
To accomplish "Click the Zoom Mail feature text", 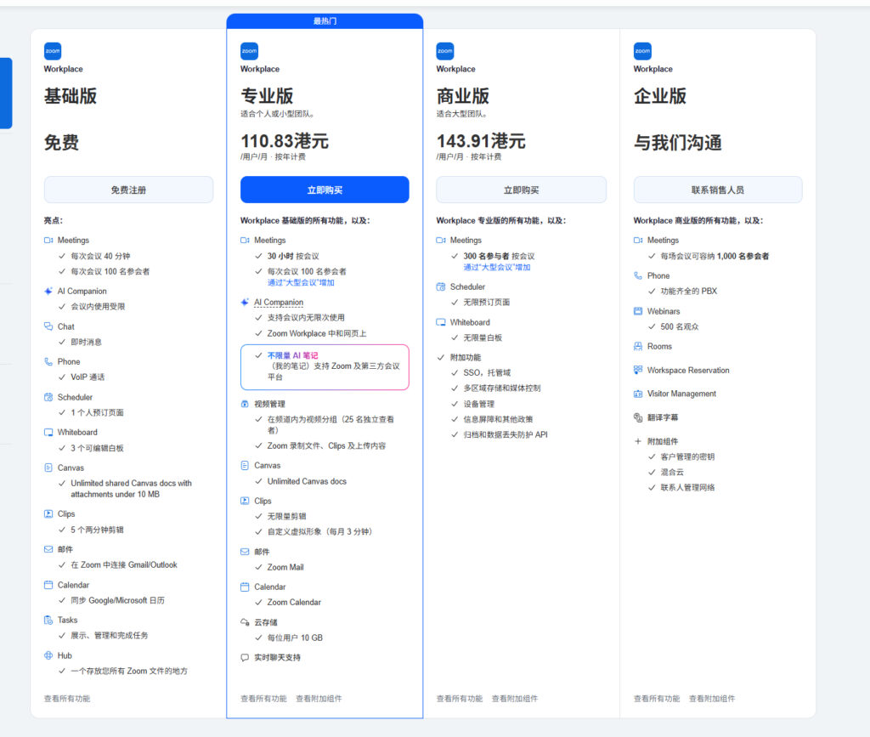I will [285, 567].
